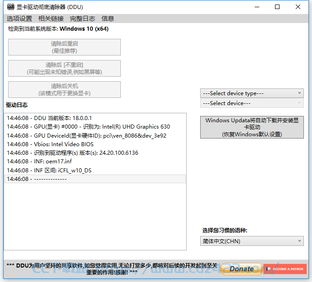Minimize the DDU window

[x=257, y=7]
